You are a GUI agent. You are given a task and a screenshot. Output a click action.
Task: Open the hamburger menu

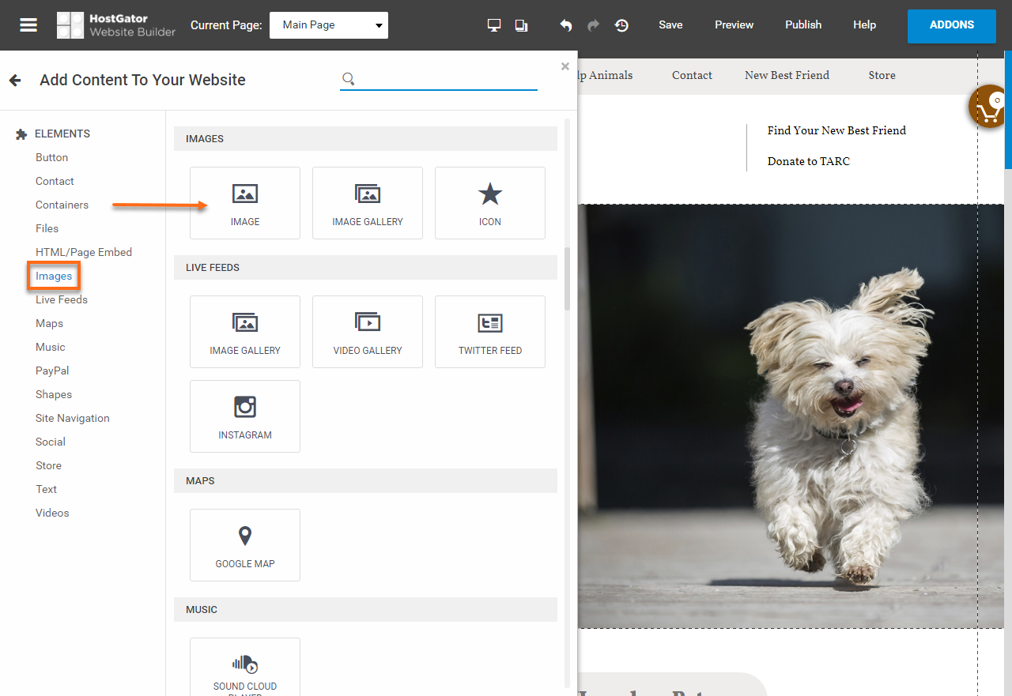(x=28, y=24)
